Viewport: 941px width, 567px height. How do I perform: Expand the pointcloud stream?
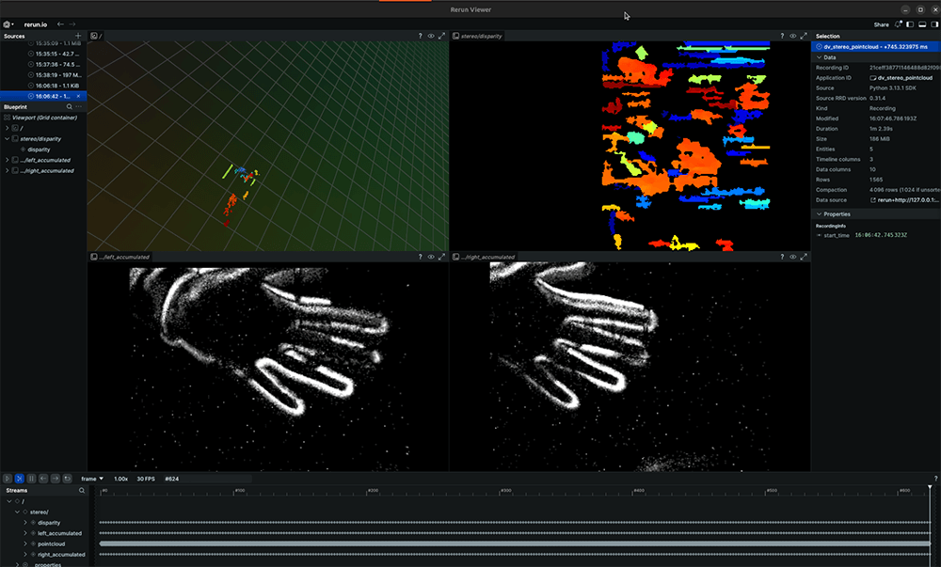[x=25, y=543]
